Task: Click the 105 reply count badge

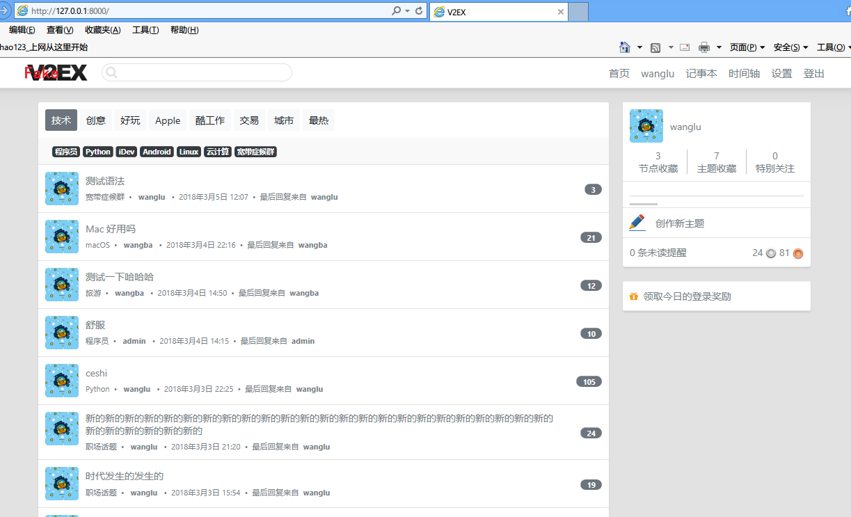Action: pyautogui.click(x=589, y=381)
